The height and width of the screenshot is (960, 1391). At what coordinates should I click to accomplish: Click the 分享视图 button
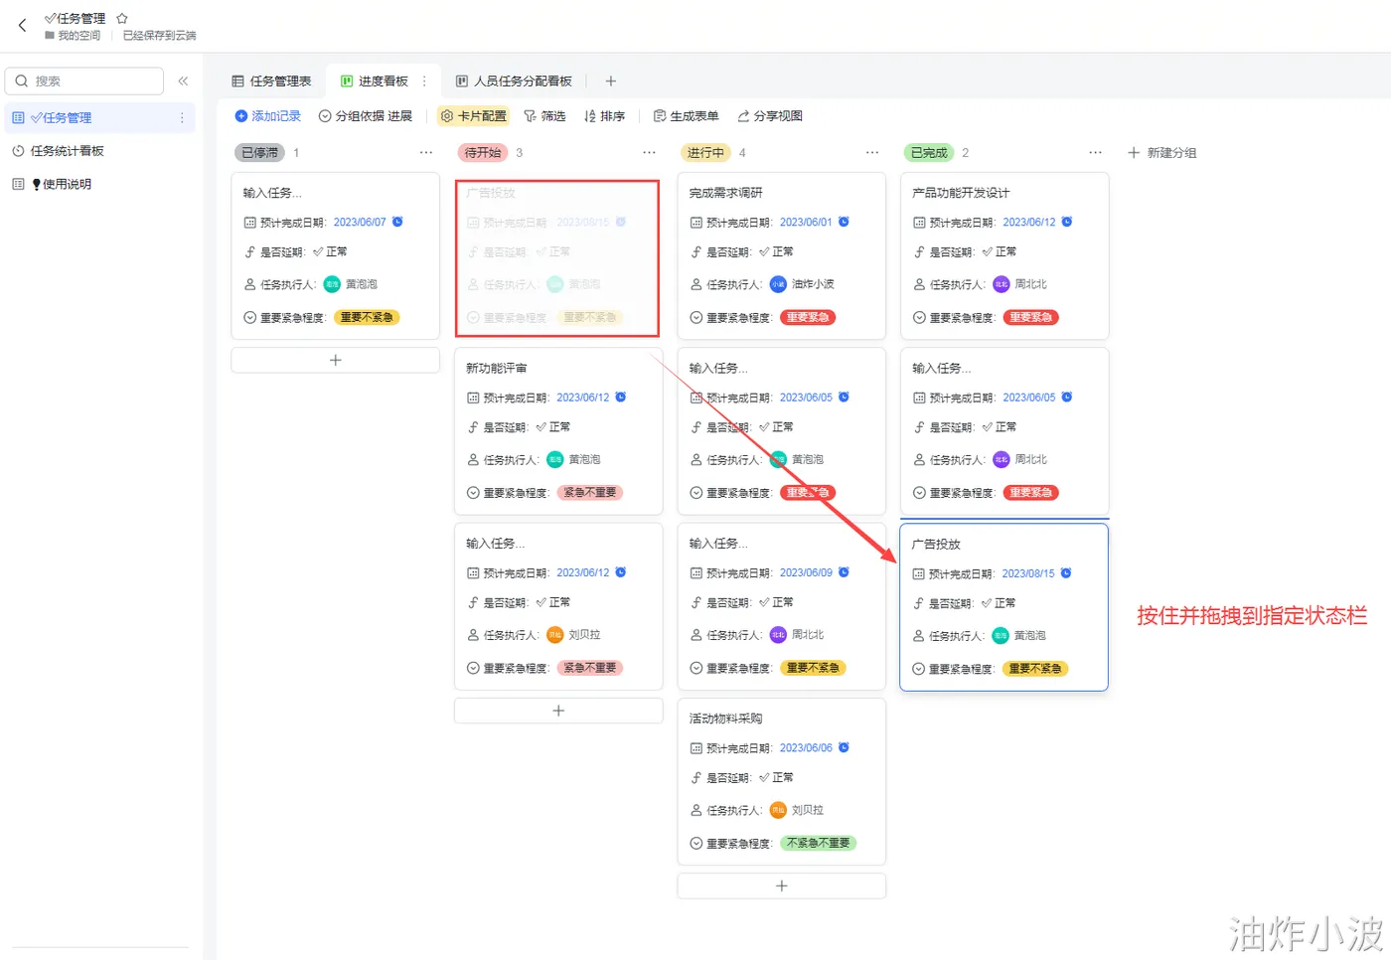pyautogui.click(x=770, y=116)
